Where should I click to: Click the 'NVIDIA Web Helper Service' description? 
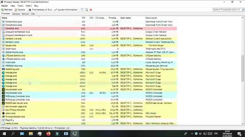158,103
